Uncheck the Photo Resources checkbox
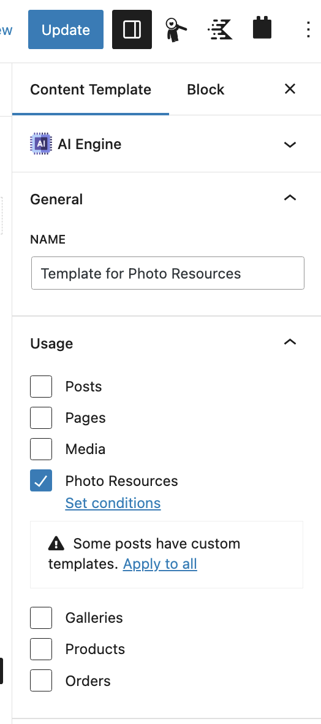This screenshot has height=724, width=321. [41, 480]
